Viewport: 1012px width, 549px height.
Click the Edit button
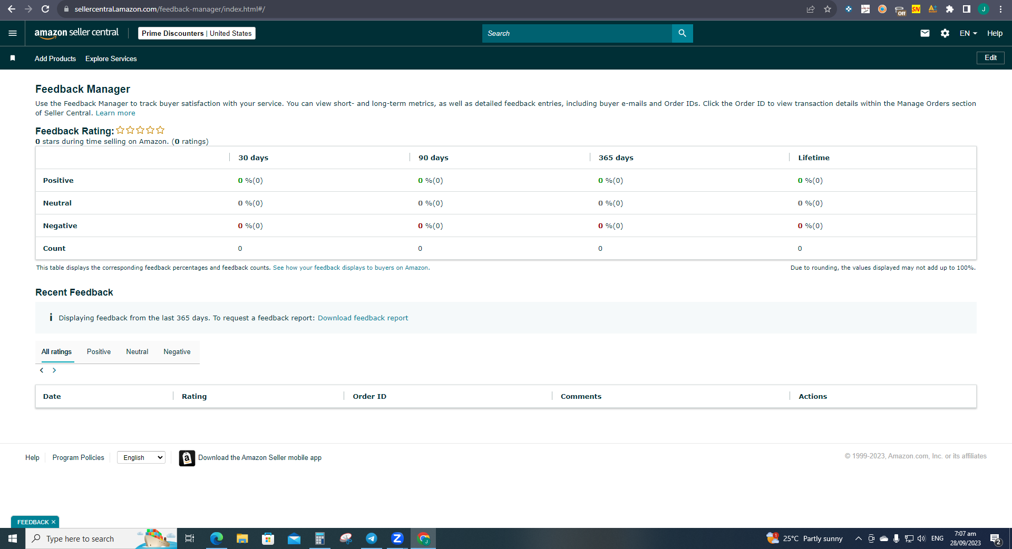click(x=990, y=58)
